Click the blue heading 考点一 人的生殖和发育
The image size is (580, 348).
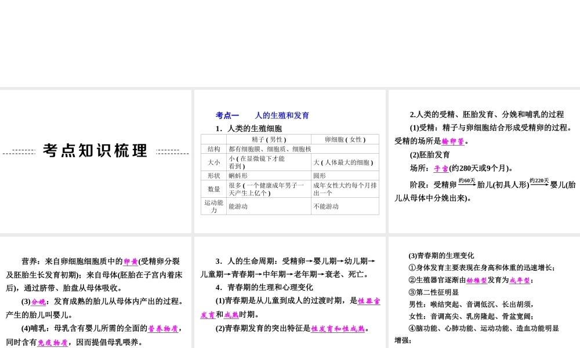pyautogui.click(x=262, y=115)
